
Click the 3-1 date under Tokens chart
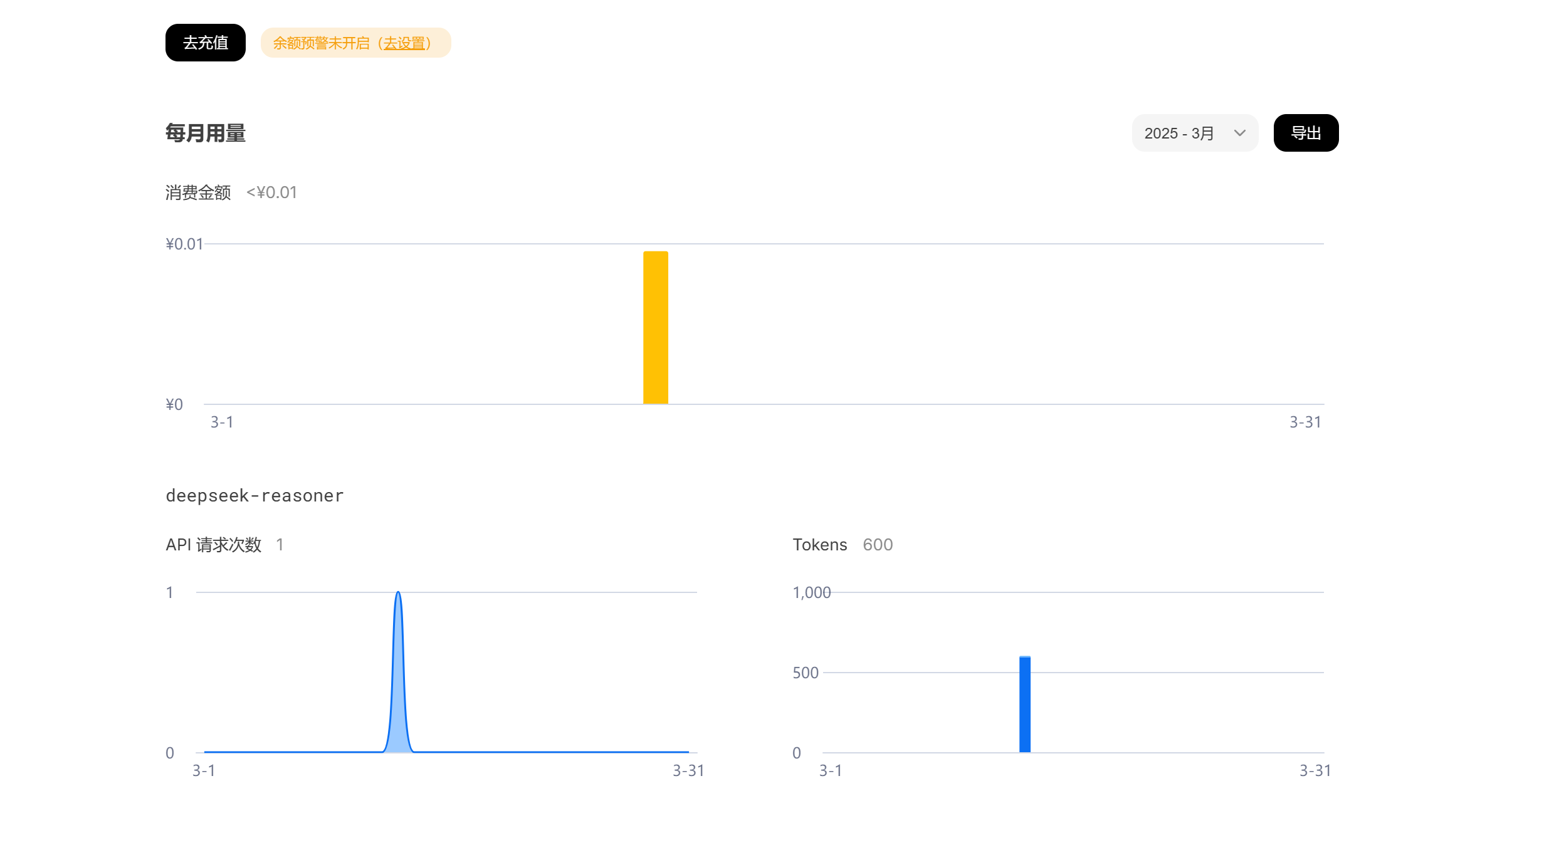[x=830, y=770]
